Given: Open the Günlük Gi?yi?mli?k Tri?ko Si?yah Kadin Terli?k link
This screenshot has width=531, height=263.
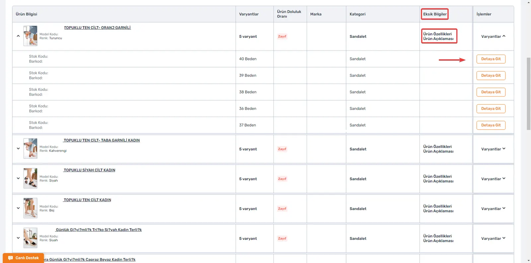Looking at the screenshot, I should [x=99, y=230].
